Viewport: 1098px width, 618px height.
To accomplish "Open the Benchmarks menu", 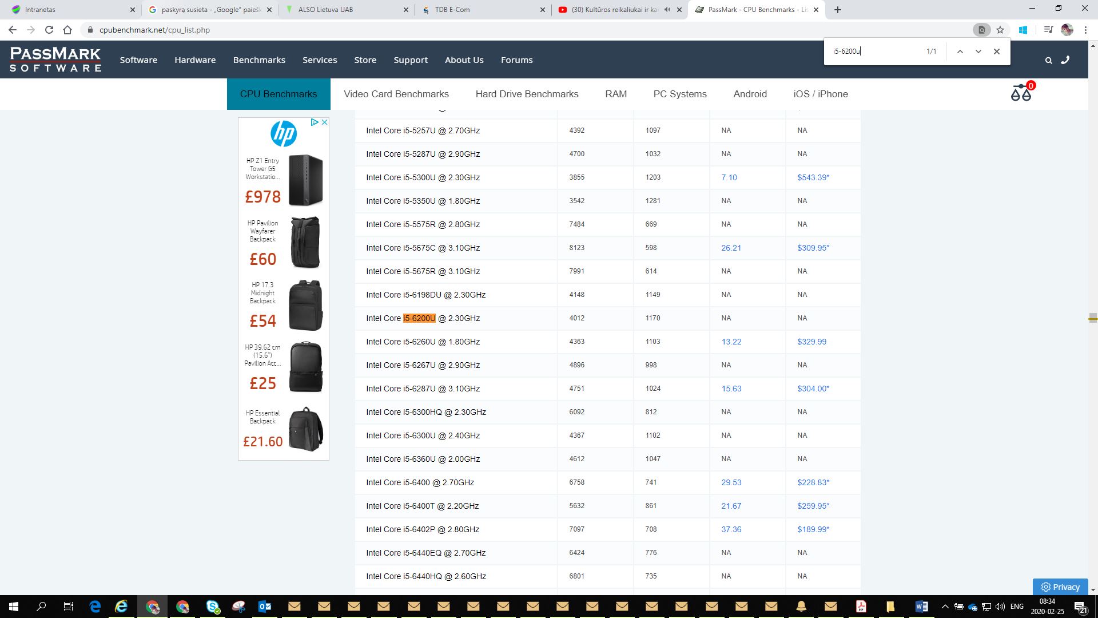I will (259, 60).
